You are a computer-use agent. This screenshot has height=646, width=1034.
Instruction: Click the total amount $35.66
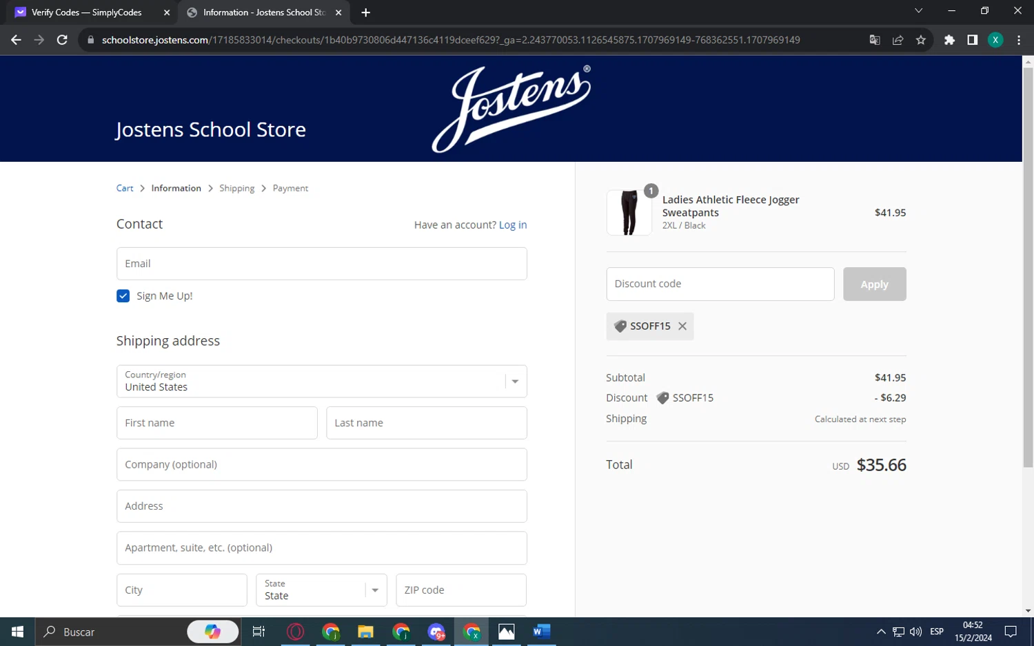tap(881, 465)
